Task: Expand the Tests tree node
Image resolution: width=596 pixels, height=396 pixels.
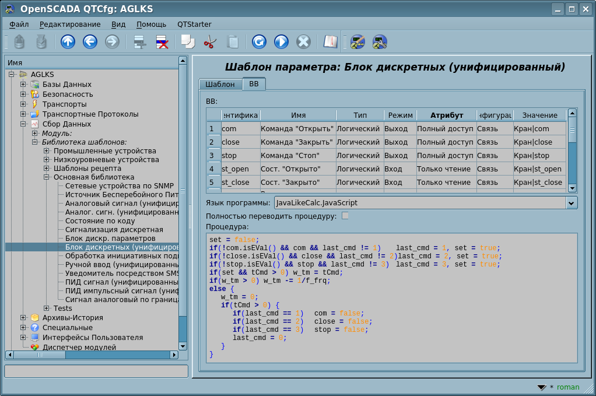Action: click(x=47, y=308)
